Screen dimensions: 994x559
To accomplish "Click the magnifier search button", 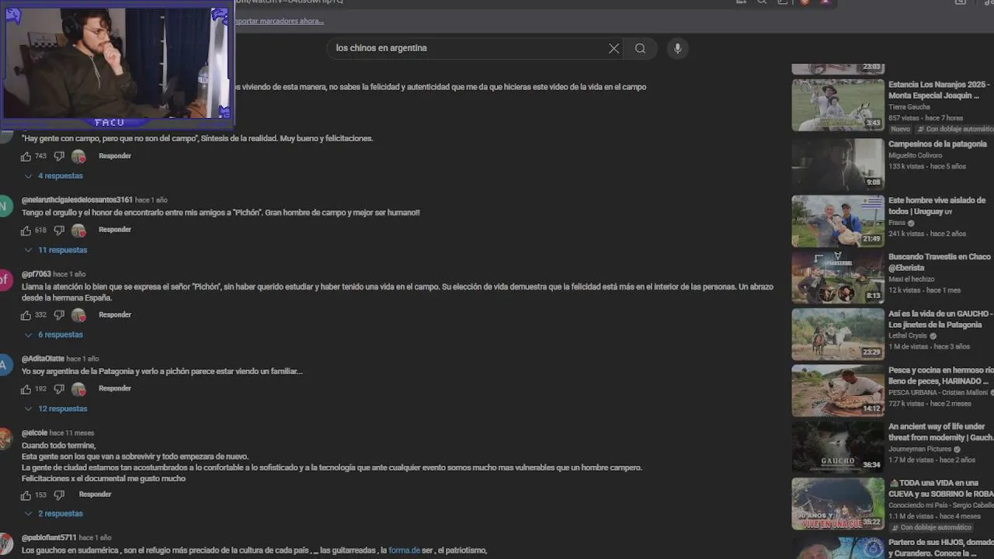I will click(x=640, y=48).
